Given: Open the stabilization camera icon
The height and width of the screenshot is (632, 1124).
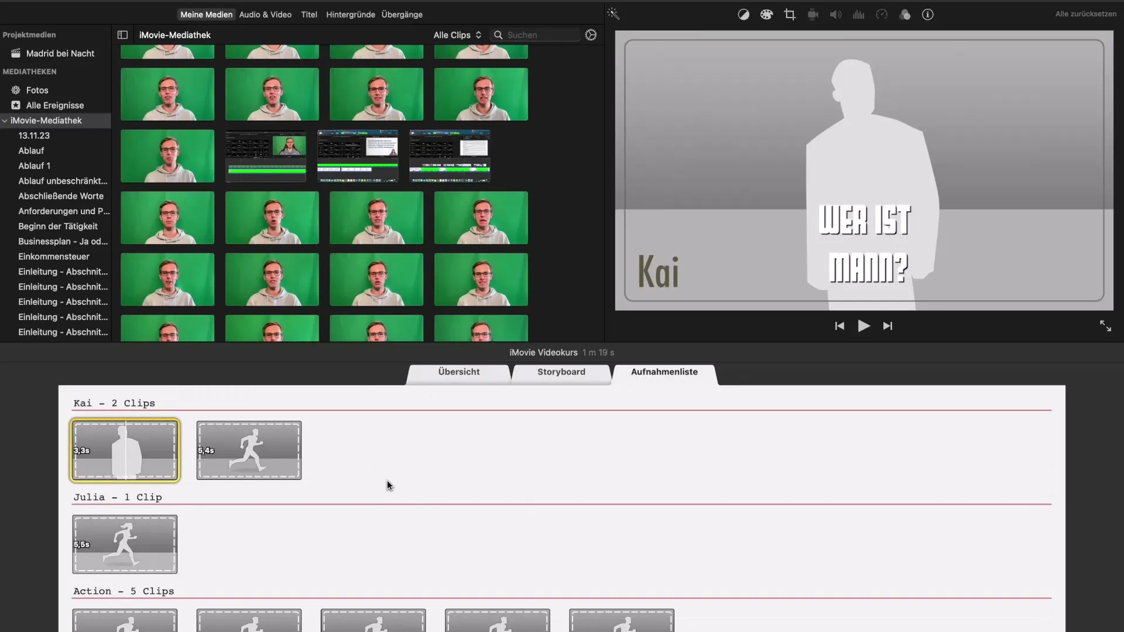Looking at the screenshot, I should click(813, 15).
